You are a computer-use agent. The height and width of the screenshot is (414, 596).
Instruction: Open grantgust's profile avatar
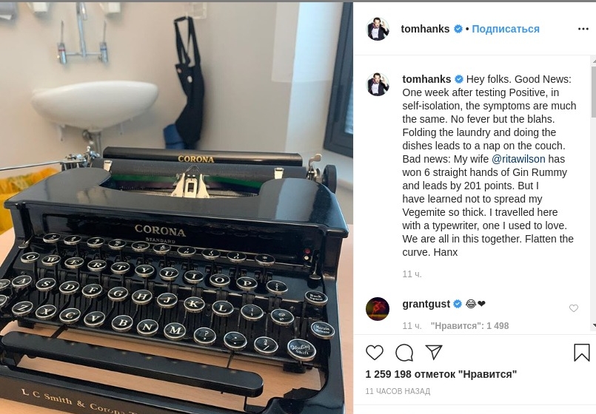click(378, 309)
